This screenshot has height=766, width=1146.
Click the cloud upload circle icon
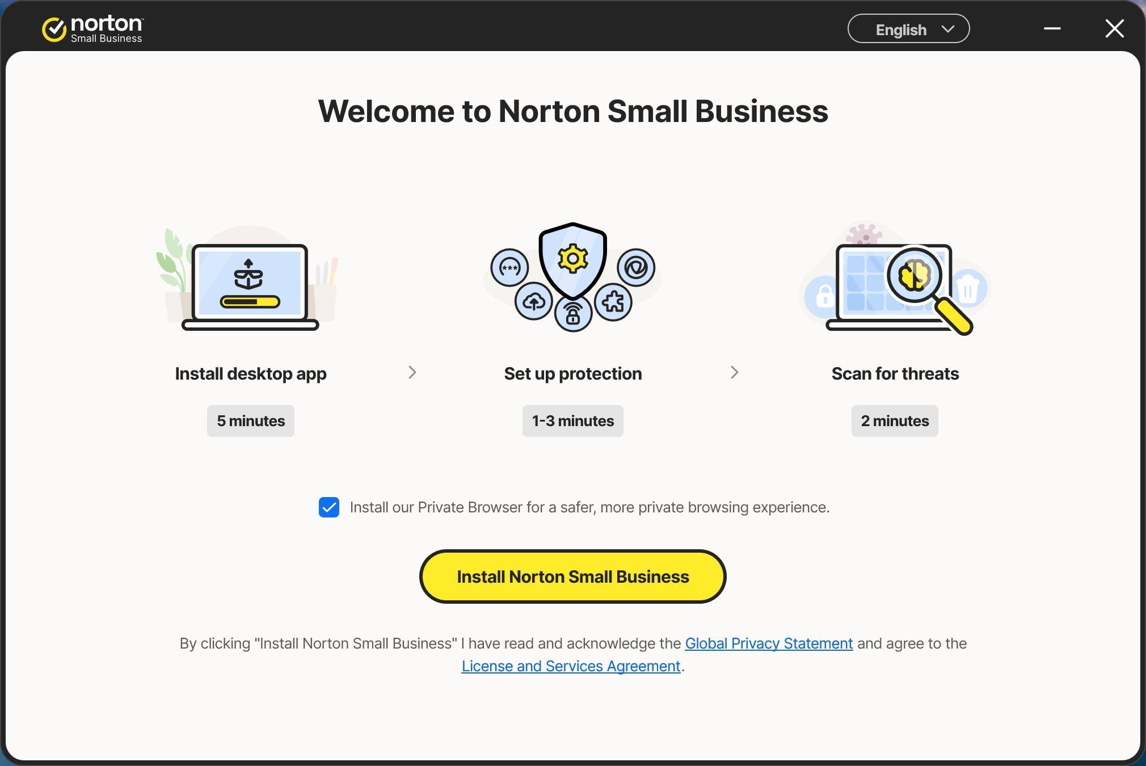tap(533, 301)
